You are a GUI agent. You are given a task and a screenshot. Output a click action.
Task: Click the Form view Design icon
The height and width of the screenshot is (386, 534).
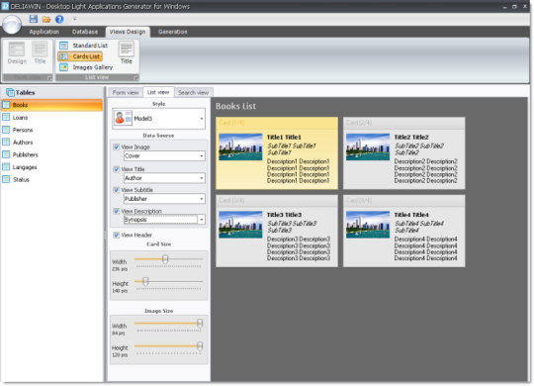coord(17,52)
